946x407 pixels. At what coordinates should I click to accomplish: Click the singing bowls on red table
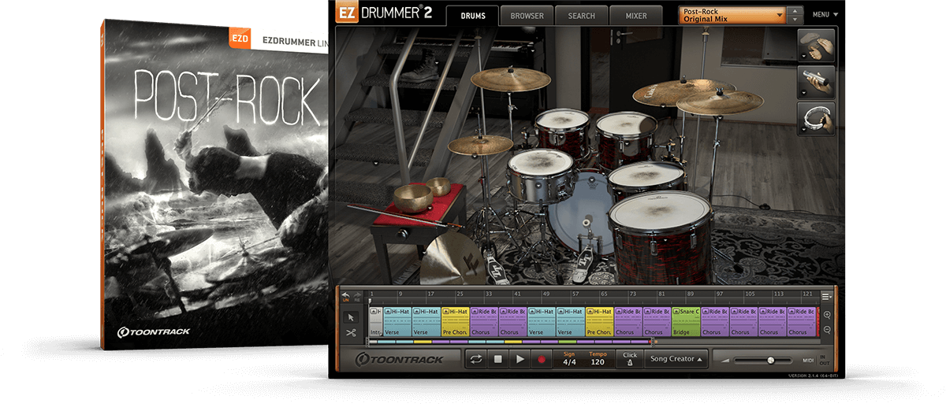422,194
